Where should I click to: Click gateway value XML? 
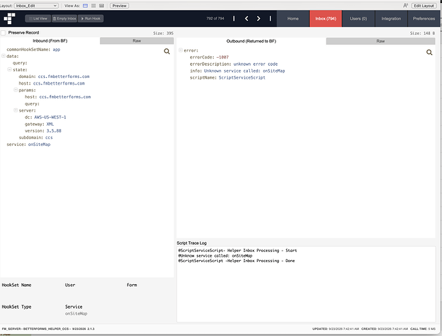click(50, 124)
